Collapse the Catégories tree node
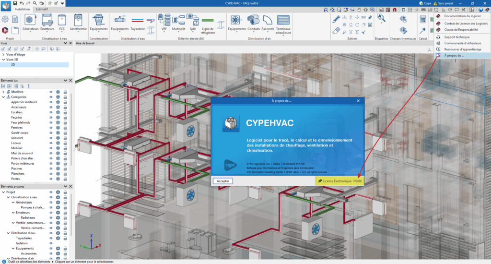Image resolution: width=491 pixels, height=264 pixels. coord(3,96)
